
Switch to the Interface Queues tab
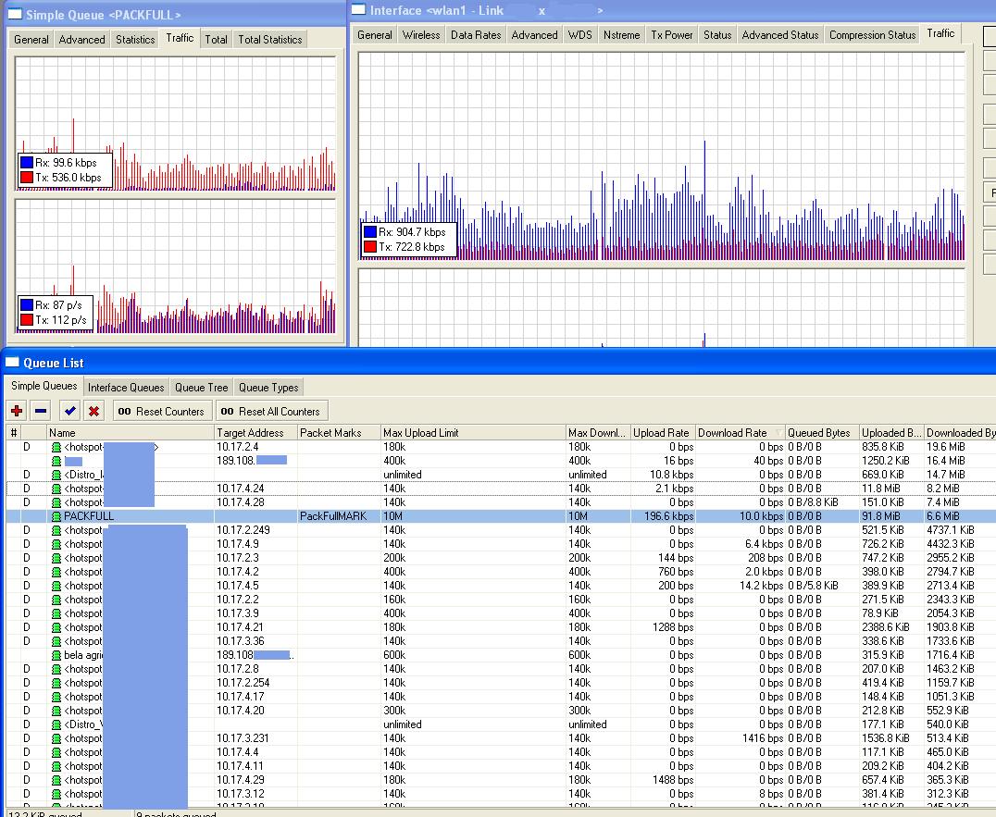pyautogui.click(x=126, y=388)
